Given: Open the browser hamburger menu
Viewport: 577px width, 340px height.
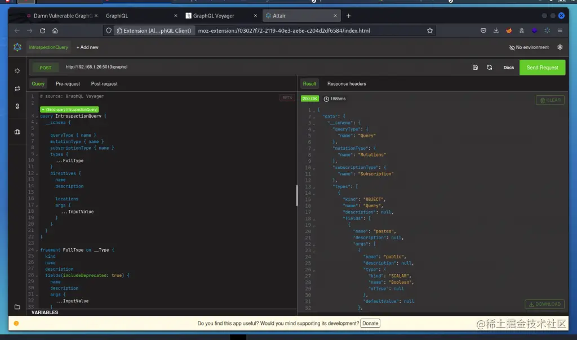Looking at the screenshot, I should (560, 30).
